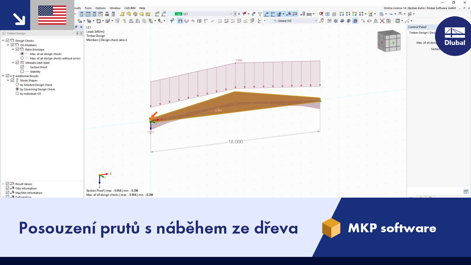Toggle the Mode Shapes checkbox
This screenshot has height=265, width=471.
click(12, 80)
